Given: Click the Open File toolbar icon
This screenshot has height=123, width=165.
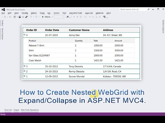Looking at the screenshot, I should click(20, 17).
